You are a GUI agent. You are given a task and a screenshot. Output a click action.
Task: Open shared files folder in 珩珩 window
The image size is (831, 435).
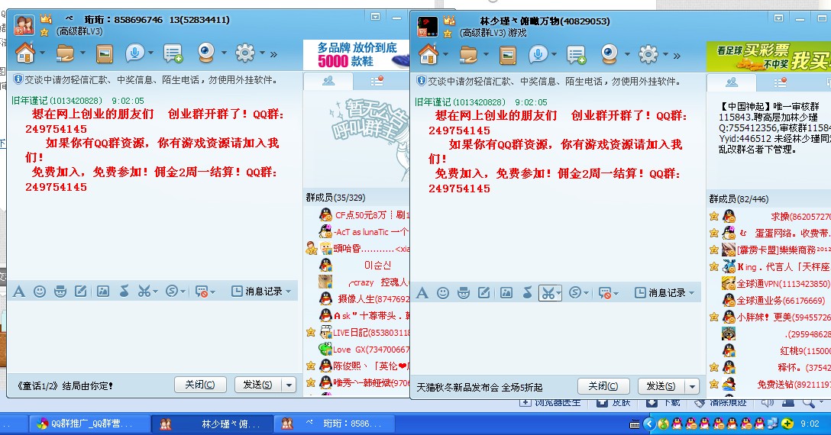point(65,53)
